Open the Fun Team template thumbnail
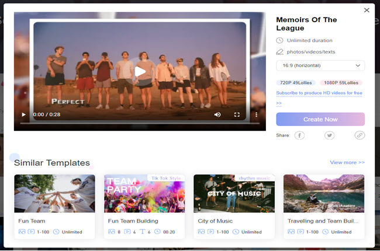380x251 pixels. click(x=54, y=193)
